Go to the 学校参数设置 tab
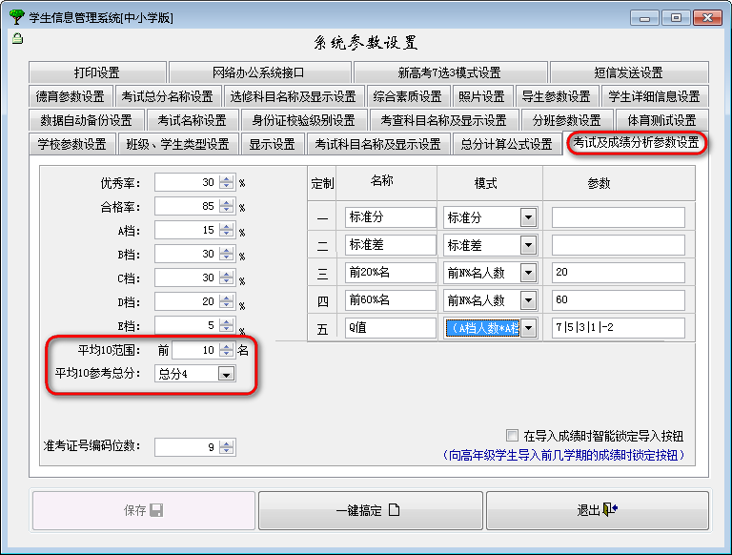 click(72, 144)
